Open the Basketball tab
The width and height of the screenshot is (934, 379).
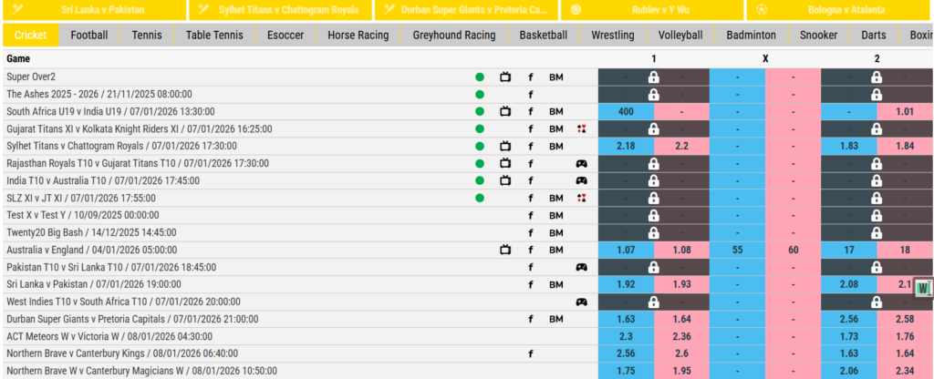[x=544, y=36]
